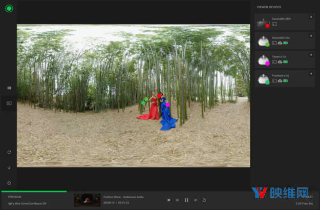This screenshot has height=210, width=320.
Task: Remove Tywon's Go device from list
Action: (x=311, y=54)
